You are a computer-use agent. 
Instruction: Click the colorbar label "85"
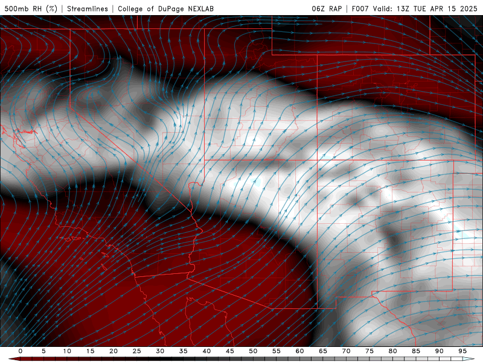pyautogui.click(x=415, y=351)
